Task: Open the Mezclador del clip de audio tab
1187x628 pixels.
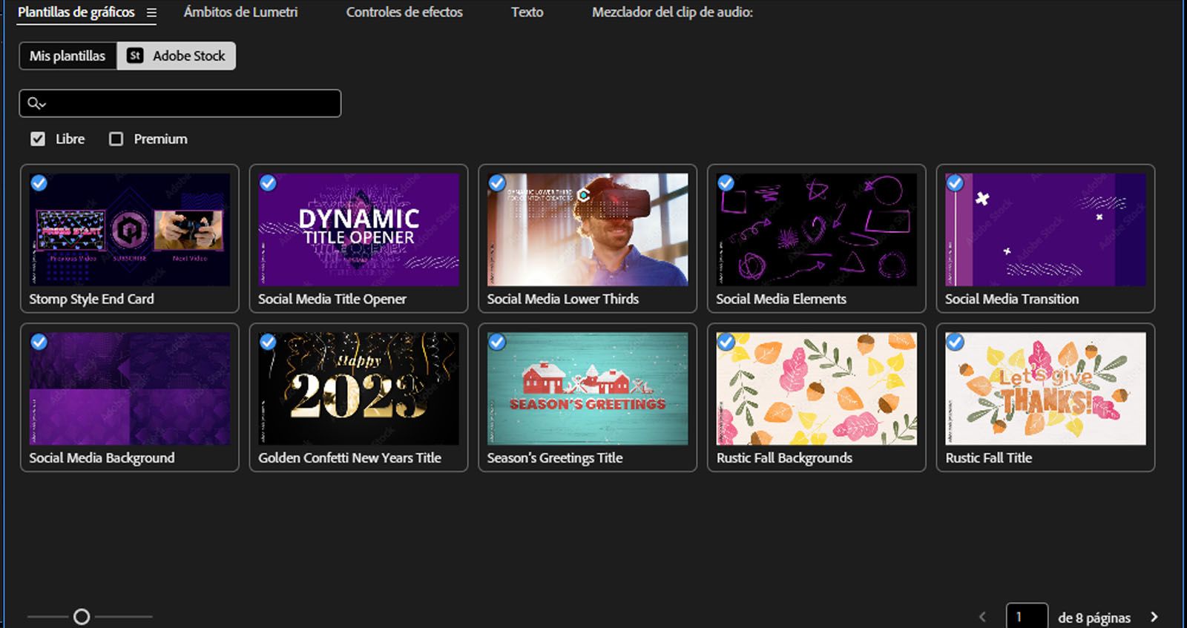Action: (x=672, y=13)
